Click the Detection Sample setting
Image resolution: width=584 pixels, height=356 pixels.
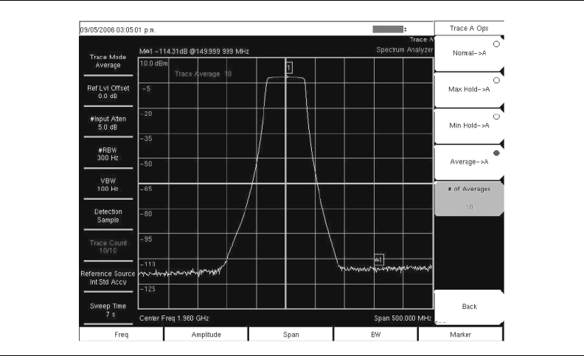click(x=108, y=216)
